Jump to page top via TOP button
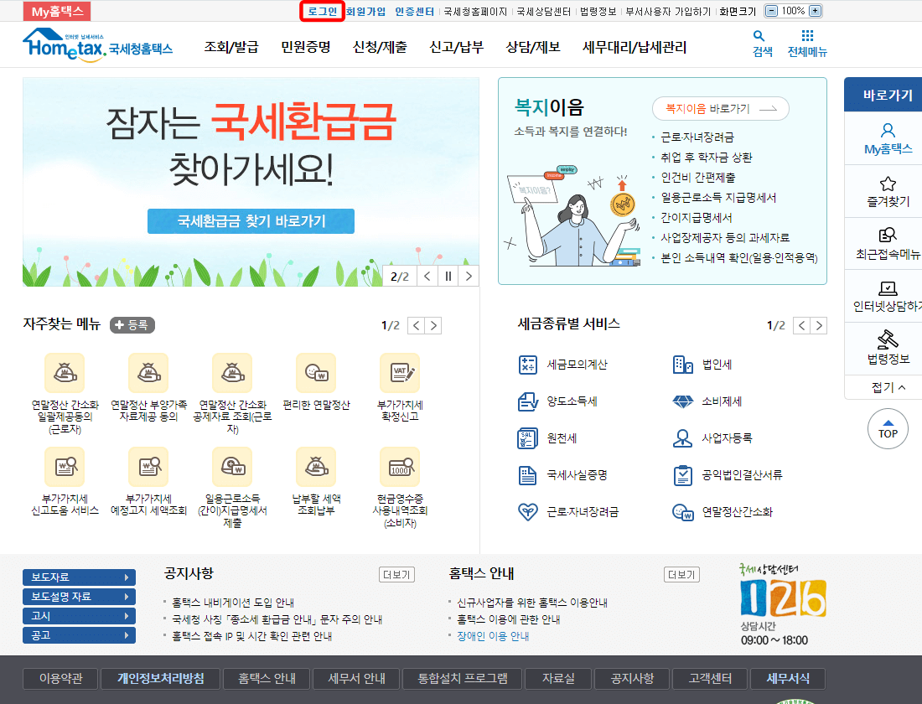Screen dimensions: 922x704 pos(888,428)
